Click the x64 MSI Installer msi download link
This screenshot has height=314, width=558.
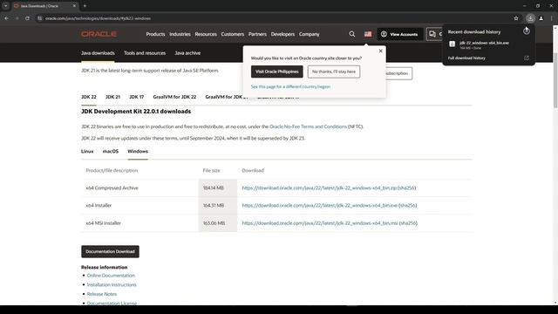click(x=320, y=223)
